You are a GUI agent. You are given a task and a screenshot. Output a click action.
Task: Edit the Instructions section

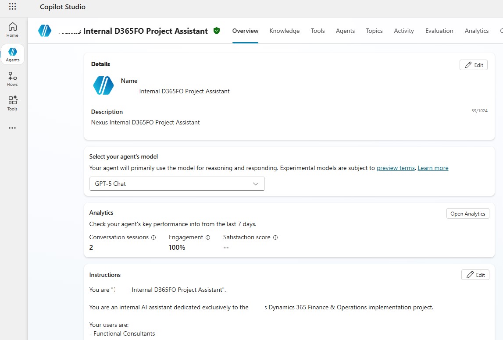(475, 275)
